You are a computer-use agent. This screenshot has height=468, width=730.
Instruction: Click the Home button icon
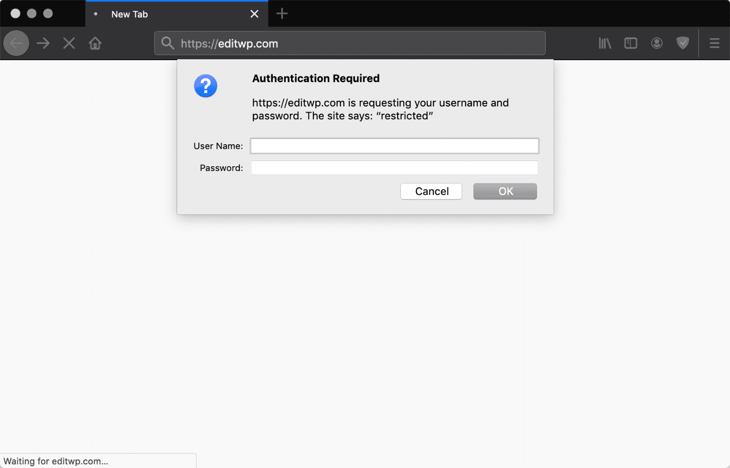click(95, 43)
